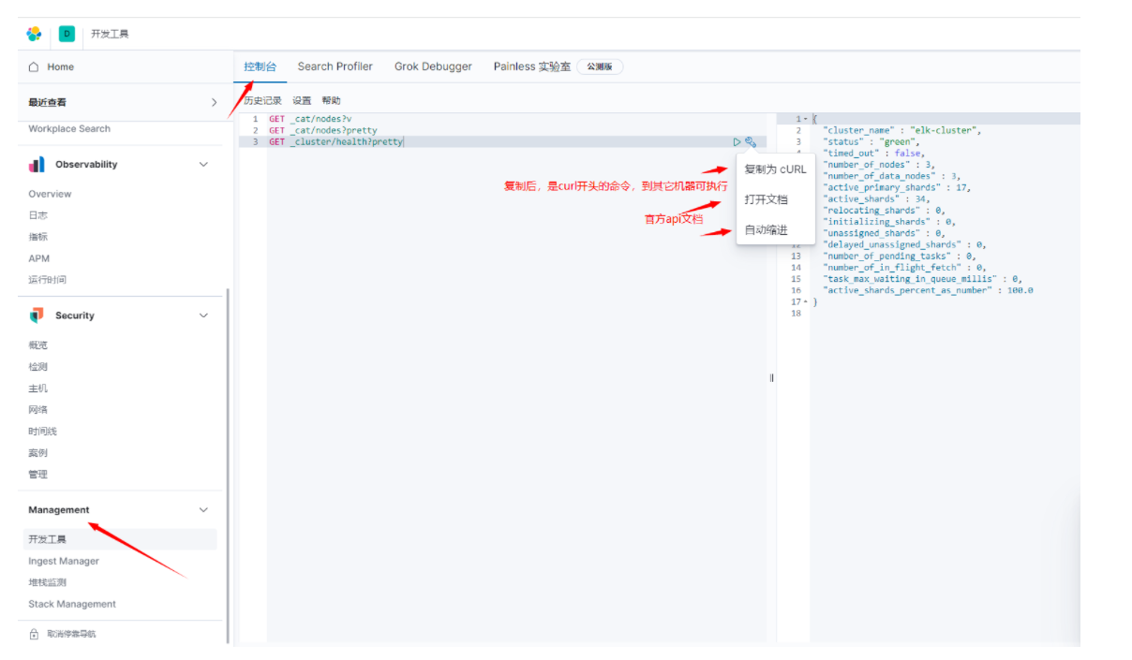This screenshot has width=1132, height=660.
Task: Open the wrench actions icon
Action: pyautogui.click(x=751, y=142)
